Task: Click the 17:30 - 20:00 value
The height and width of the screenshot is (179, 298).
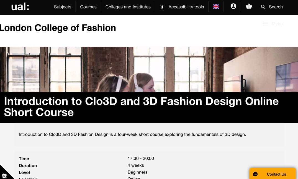Action: click(141, 158)
